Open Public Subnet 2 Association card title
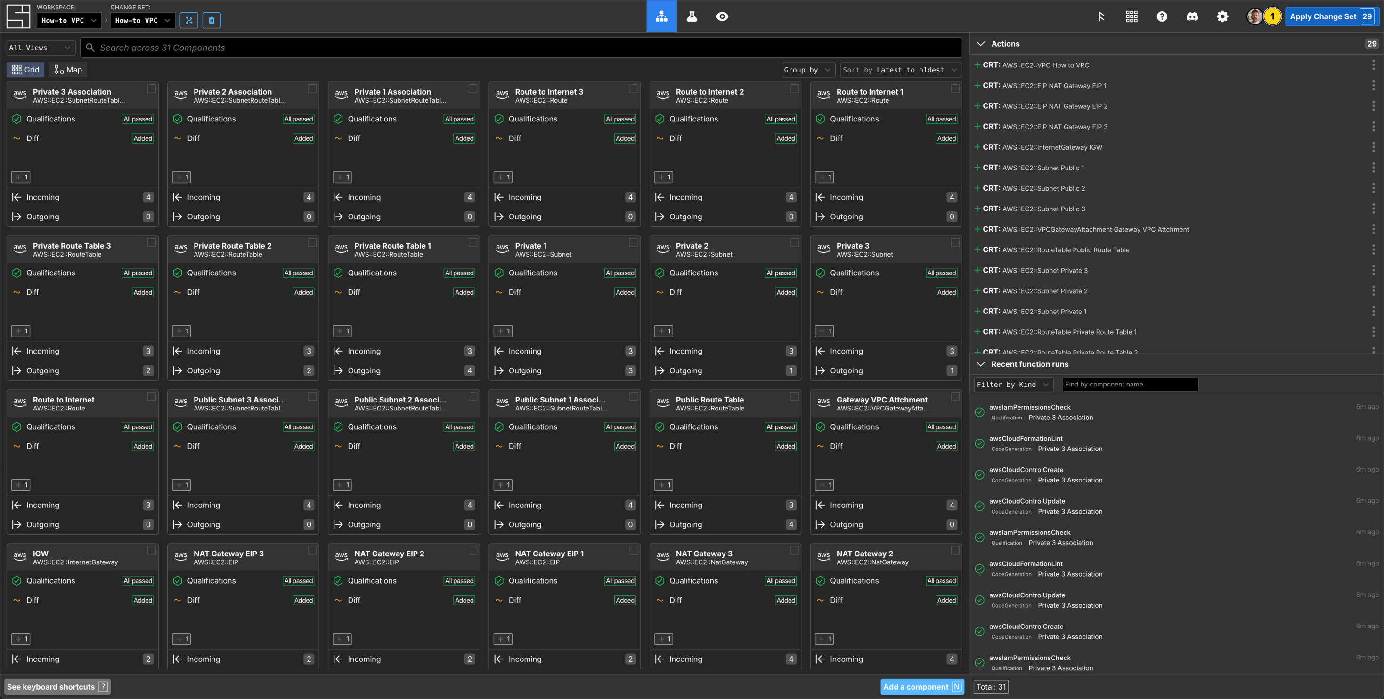 pyautogui.click(x=400, y=400)
